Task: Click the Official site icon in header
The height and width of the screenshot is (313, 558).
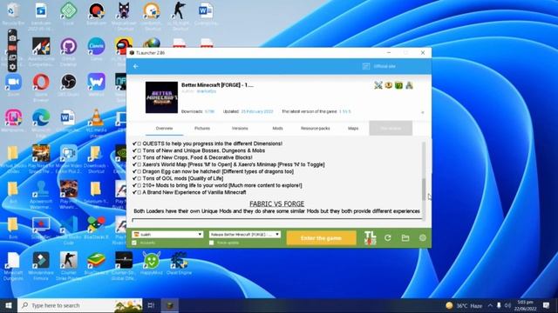Action: click(366, 66)
